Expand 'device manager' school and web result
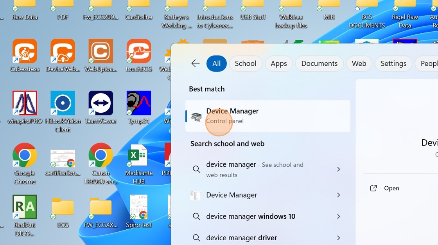 [x=338, y=169]
